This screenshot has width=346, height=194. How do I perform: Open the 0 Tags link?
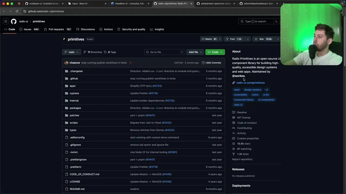coord(110,52)
